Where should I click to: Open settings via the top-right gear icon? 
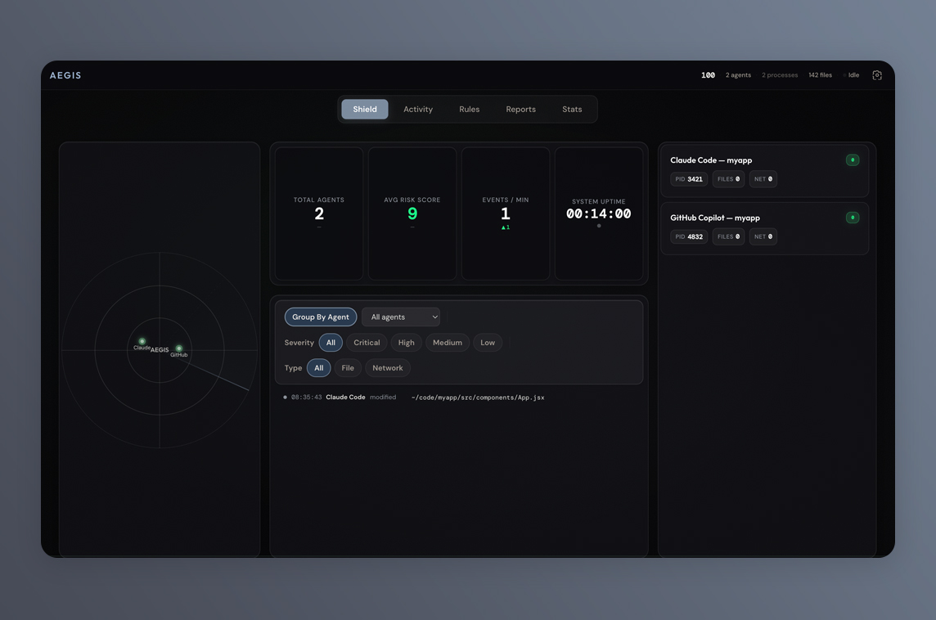coord(877,75)
